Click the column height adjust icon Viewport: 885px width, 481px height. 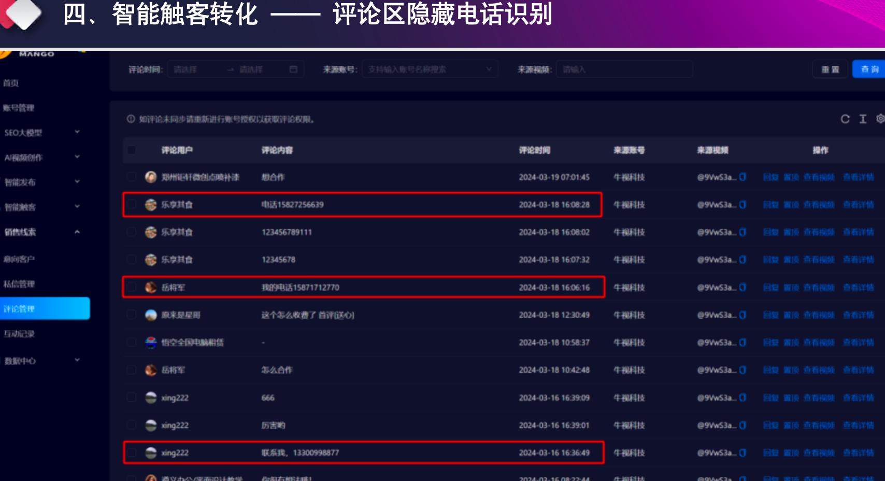click(x=863, y=119)
